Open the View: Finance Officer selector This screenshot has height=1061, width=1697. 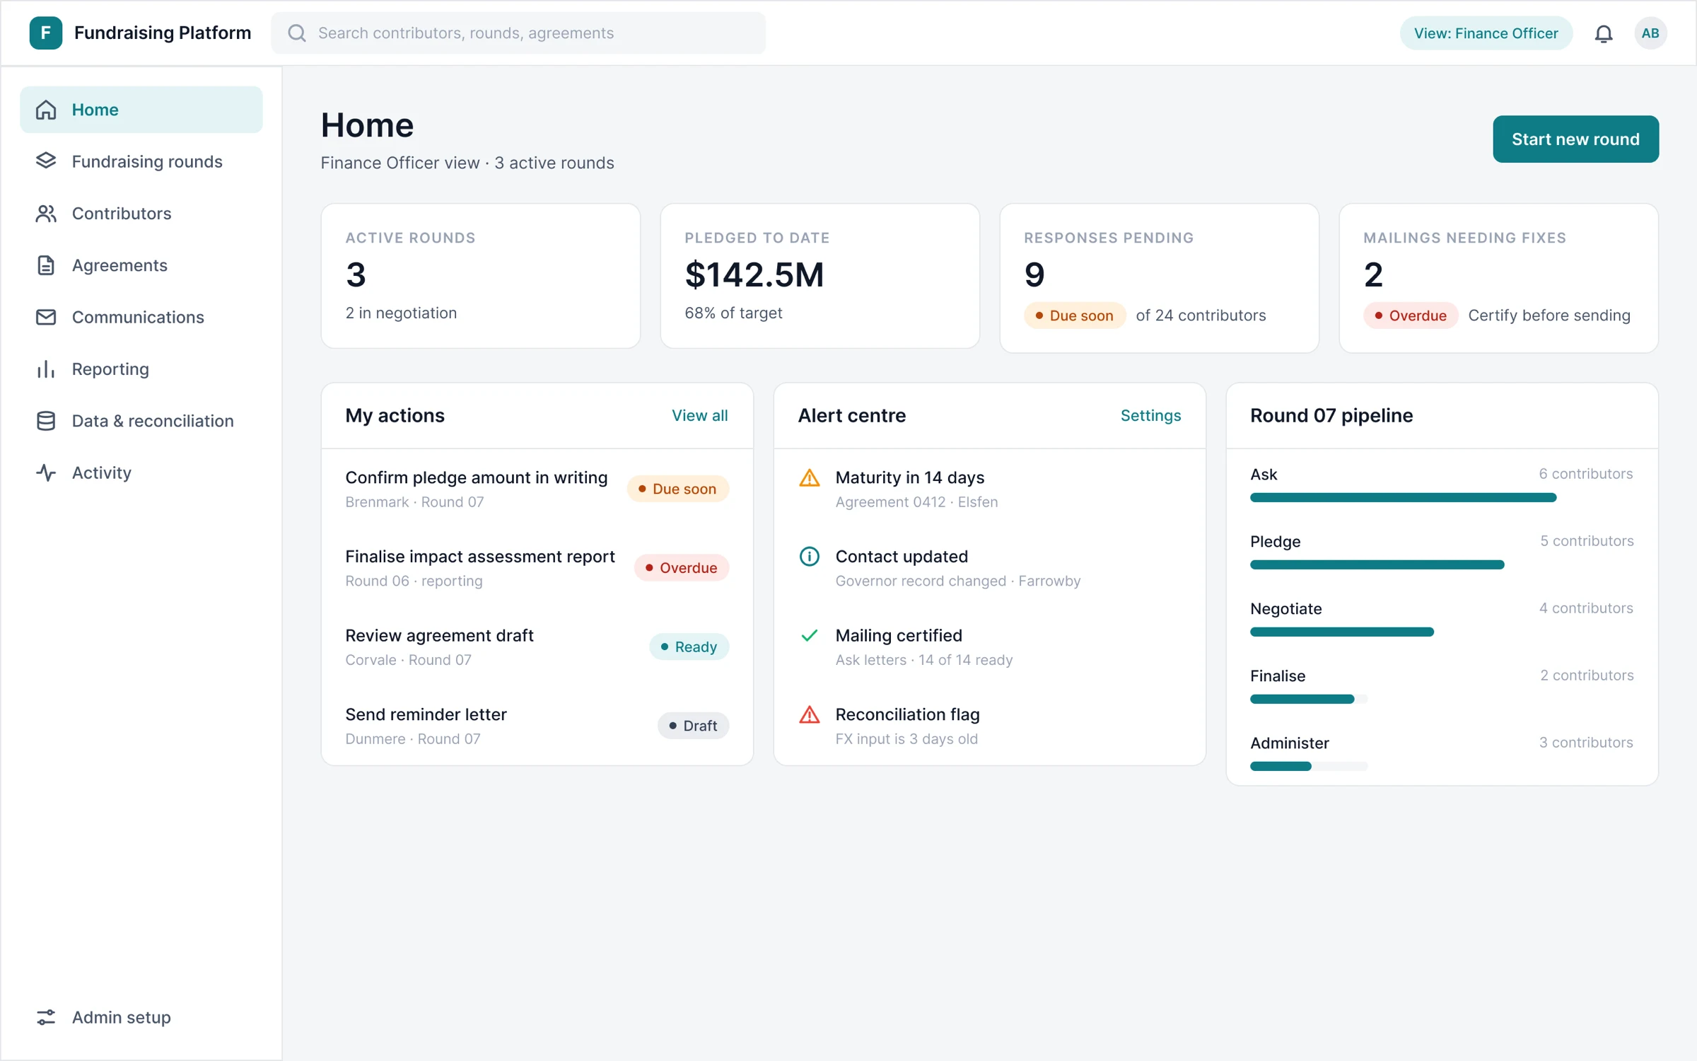1486,33
